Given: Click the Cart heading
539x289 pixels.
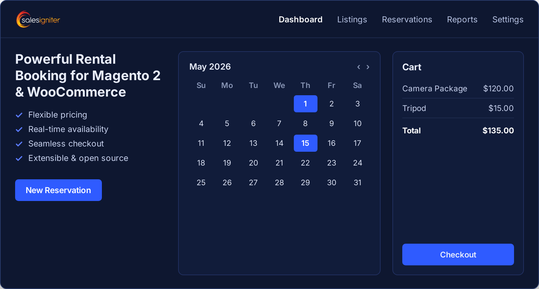Looking at the screenshot, I should pyautogui.click(x=412, y=67).
